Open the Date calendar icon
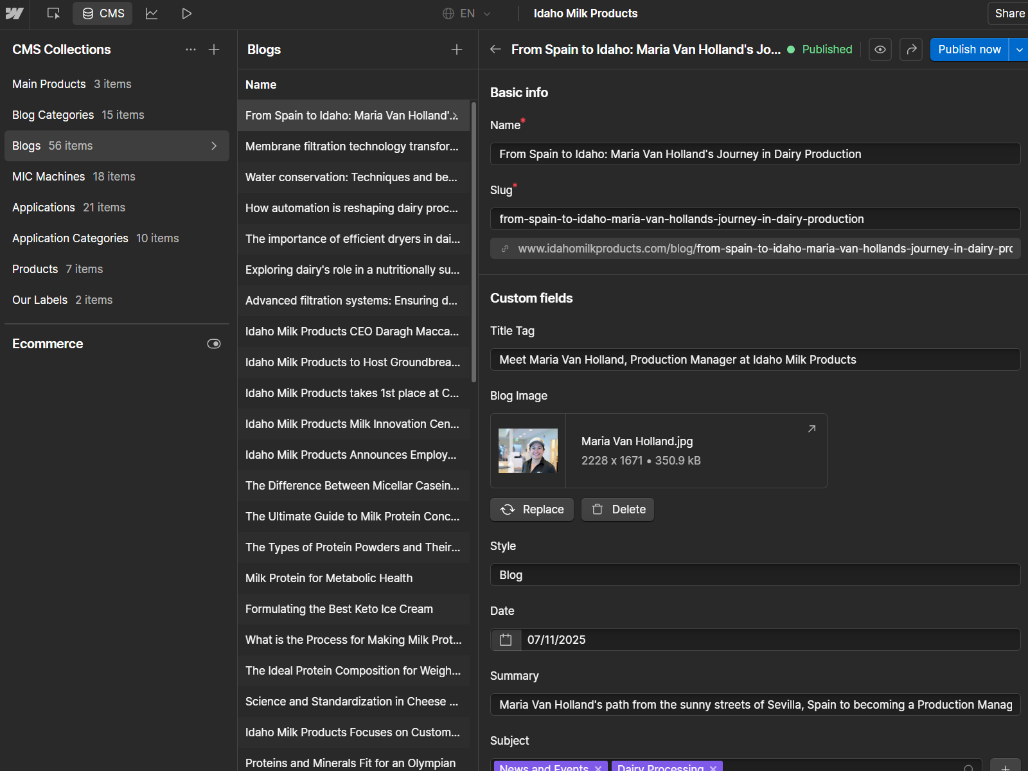Image resolution: width=1028 pixels, height=771 pixels. click(x=506, y=640)
